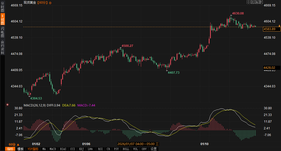Open the VIP指标 indicator list

33,149
